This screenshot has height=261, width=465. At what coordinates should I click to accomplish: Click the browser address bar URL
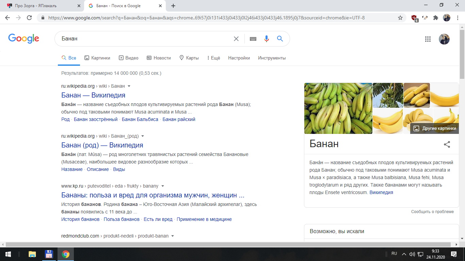pyautogui.click(x=207, y=18)
